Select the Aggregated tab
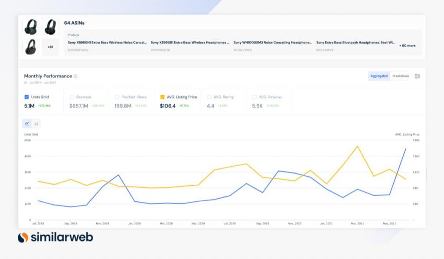444x259 pixels. 379,76
